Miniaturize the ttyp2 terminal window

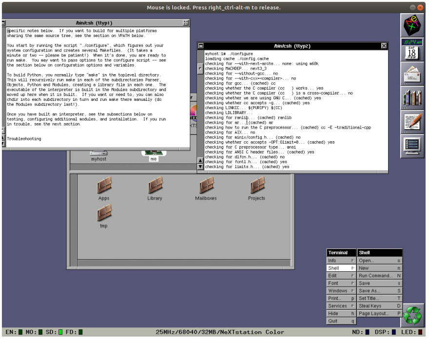(201, 46)
